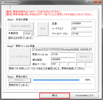103x100 pixels.
Task: Maximize the ATLASUpdate window
Action: pos(92,2)
